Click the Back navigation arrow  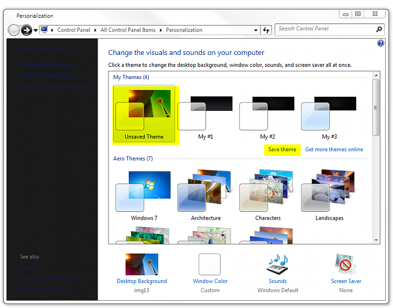coord(14,30)
